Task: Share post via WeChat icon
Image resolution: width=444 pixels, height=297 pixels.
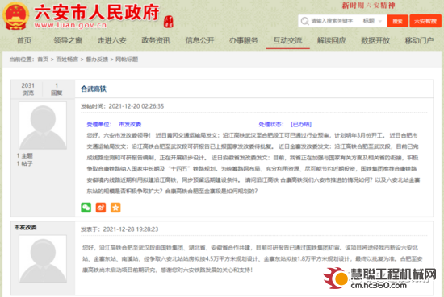Action: pos(86,208)
